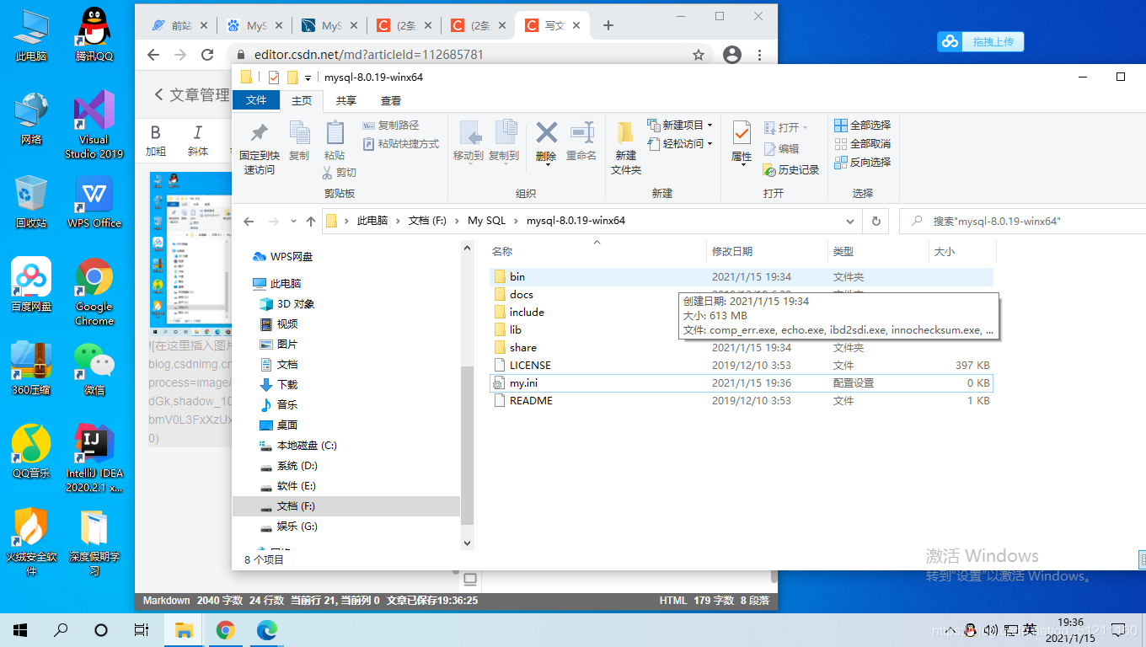Image resolution: width=1146 pixels, height=647 pixels.
Task: Click Pin to Quick Access icon
Action: click(260, 132)
